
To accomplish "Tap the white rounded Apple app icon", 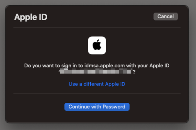I will [97, 45].
